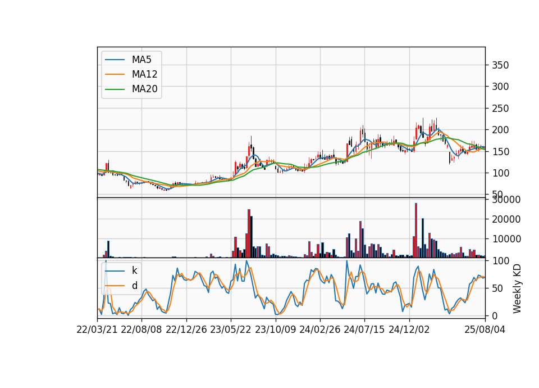Click the 25/08/04 date tick label
This screenshot has height=388, width=539.
point(485,330)
